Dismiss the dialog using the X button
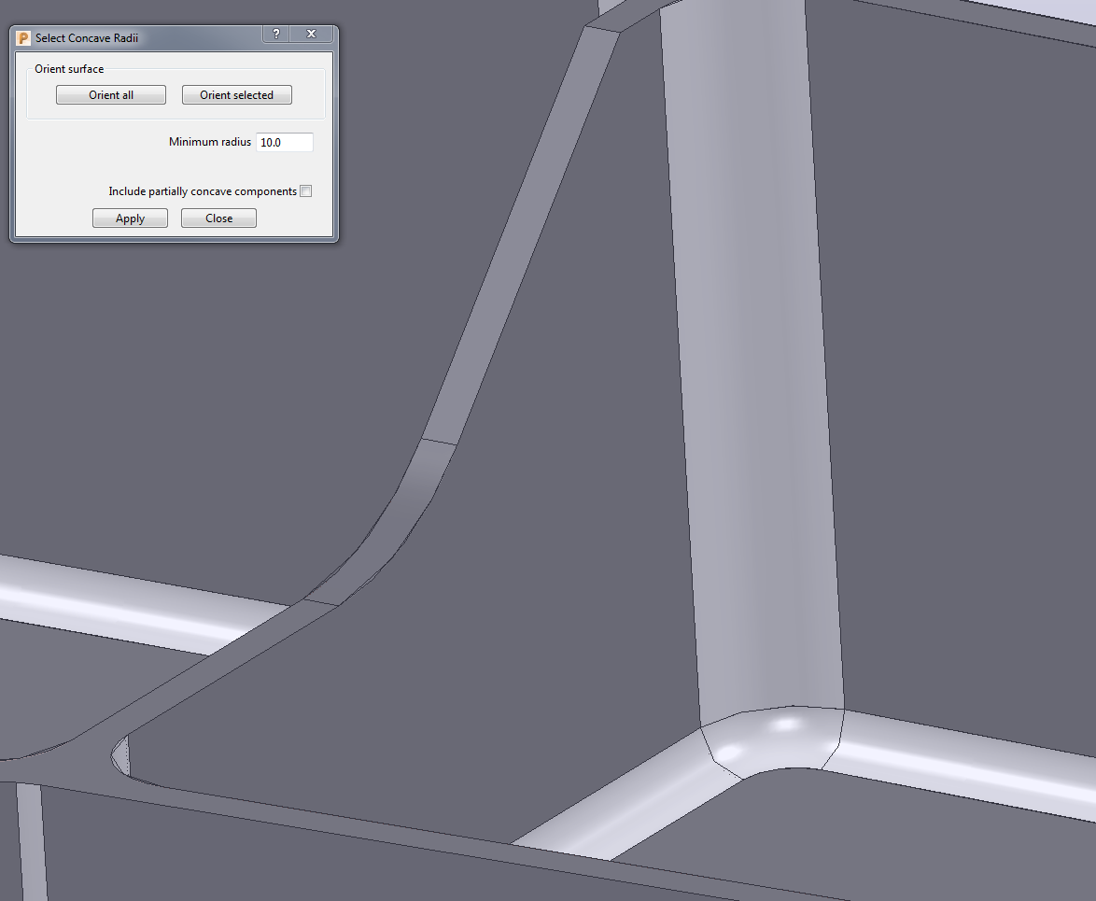 [x=311, y=34]
